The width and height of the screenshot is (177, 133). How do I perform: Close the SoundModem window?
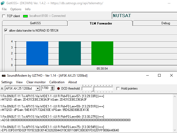click(171, 75)
